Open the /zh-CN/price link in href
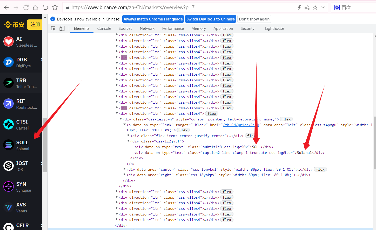 point(241,125)
